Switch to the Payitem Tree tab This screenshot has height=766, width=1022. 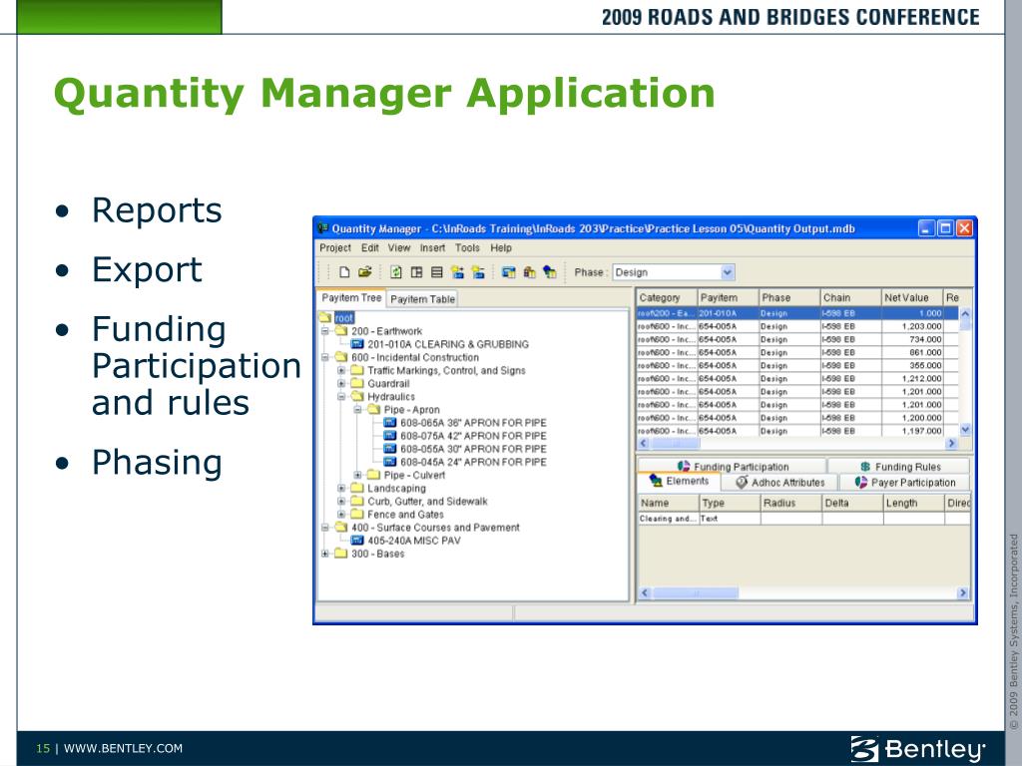(351, 297)
